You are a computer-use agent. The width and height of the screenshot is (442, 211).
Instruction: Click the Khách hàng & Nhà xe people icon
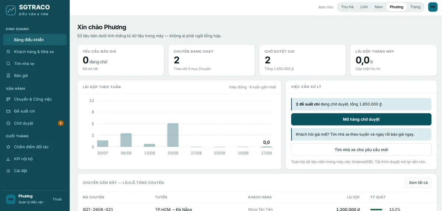point(8,52)
